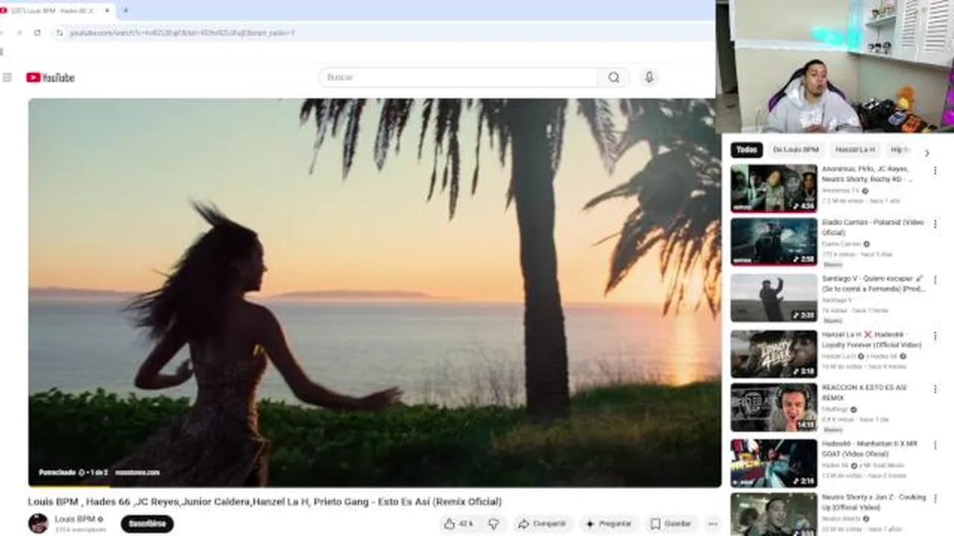The height and width of the screenshot is (536, 954).
Task: Open sponsored ad site link in player
Action: [137, 472]
